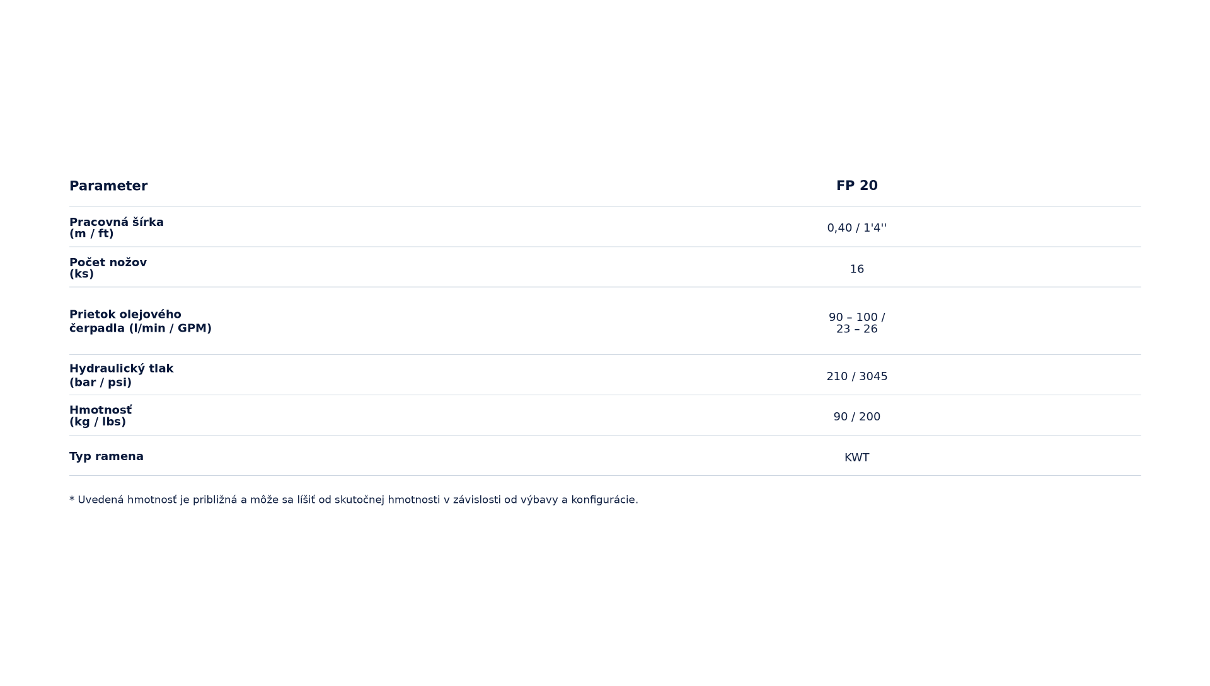This screenshot has width=1210, height=686.
Task: Click the flow value 90 – 100 /
Action: coord(856,317)
